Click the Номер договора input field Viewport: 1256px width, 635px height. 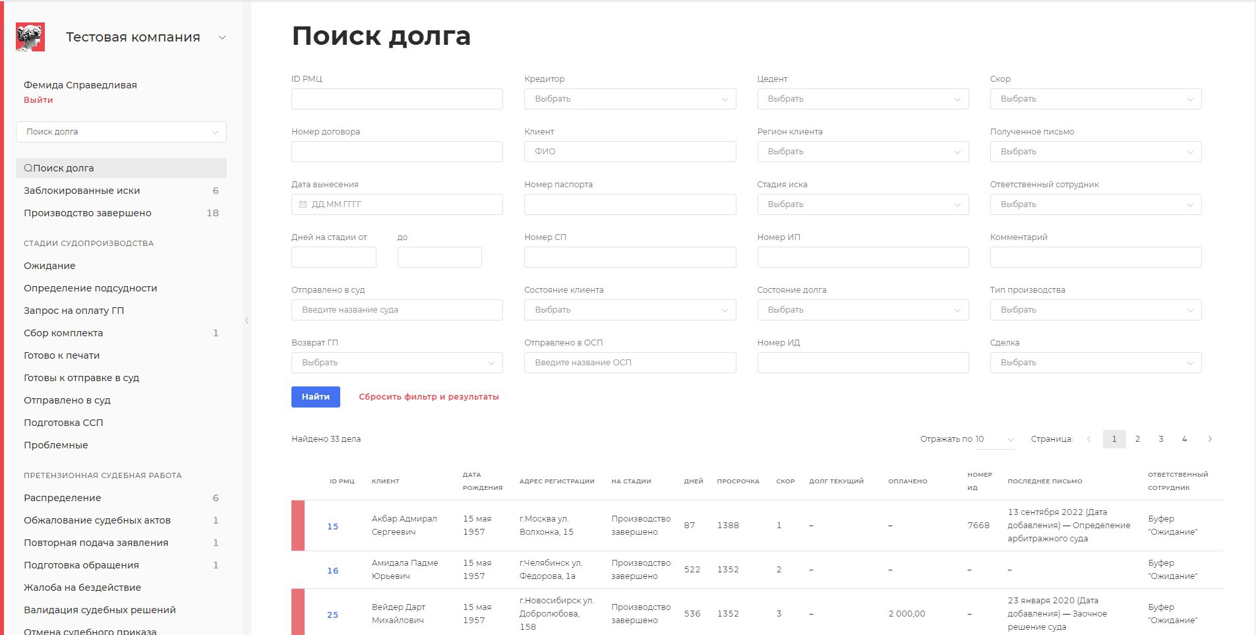397,152
